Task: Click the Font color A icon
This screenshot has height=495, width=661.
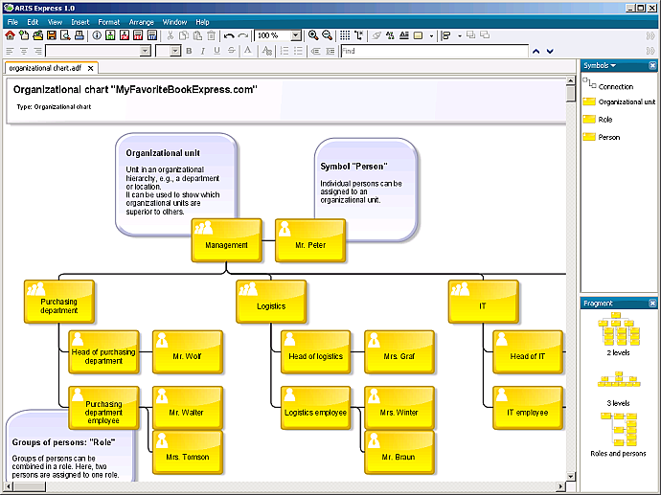Action: (248, 51)
